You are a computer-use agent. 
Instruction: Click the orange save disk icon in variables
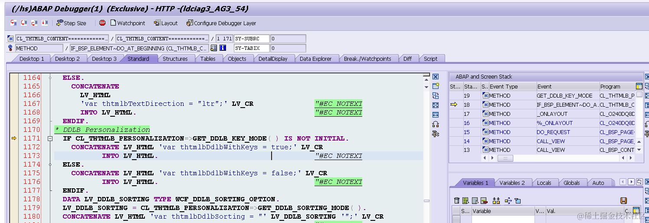point(623,200)
